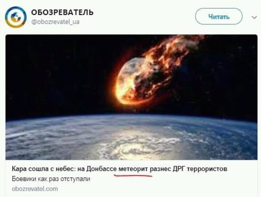Click the globe logo inside the avatar
Image resolution: width=261 pixels, height=197 pixels.
(16, 17)
